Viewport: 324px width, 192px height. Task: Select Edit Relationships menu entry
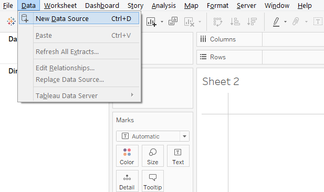[79, 68]
